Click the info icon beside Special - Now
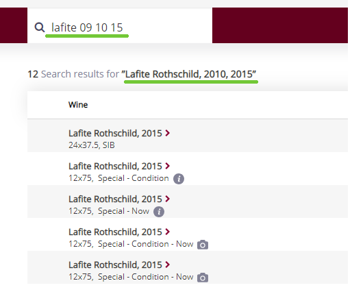 (x=159, y=212)
